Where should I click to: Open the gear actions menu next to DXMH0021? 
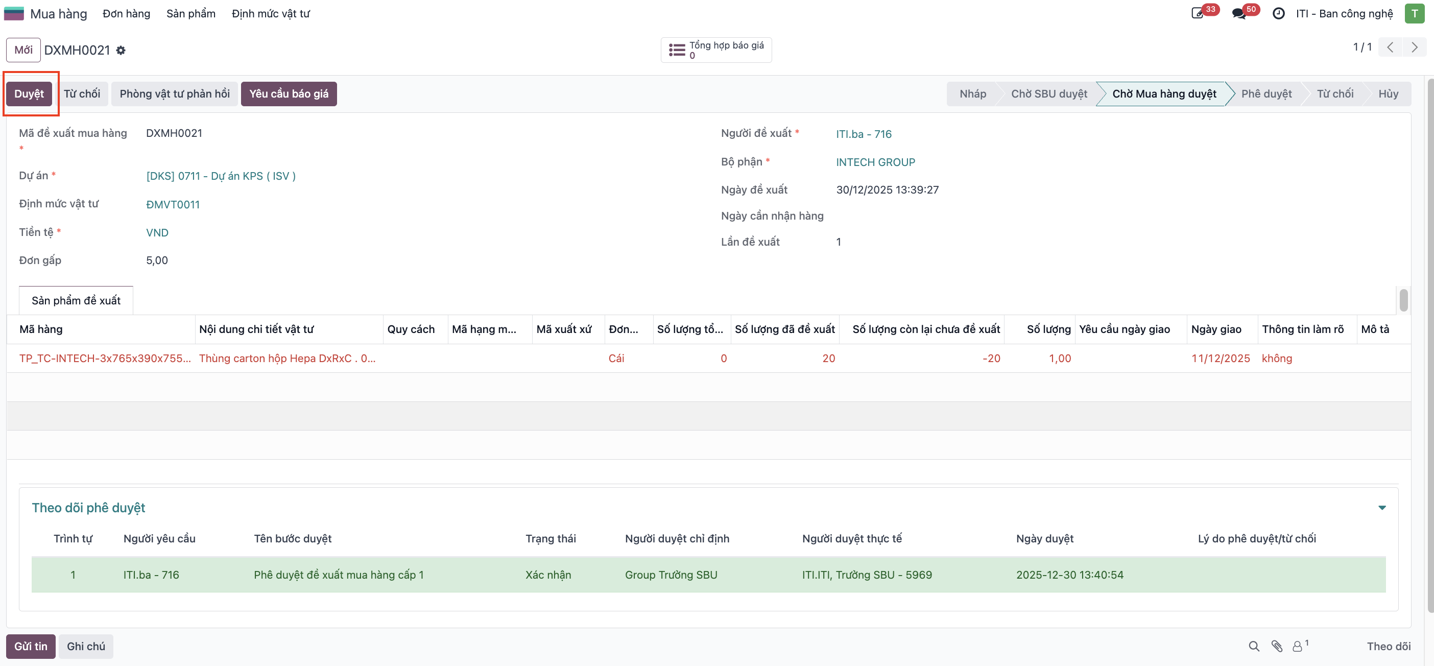(x=121, y=50)
